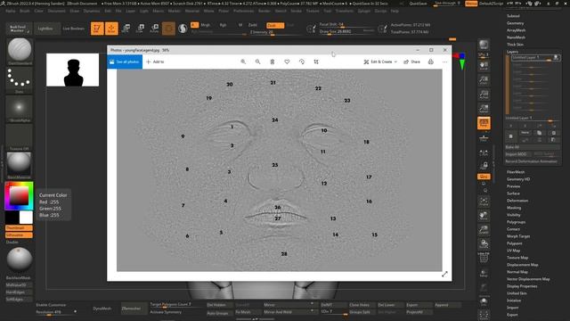
Task: Expand the Deformation palette section
Action: coord(517,201)
